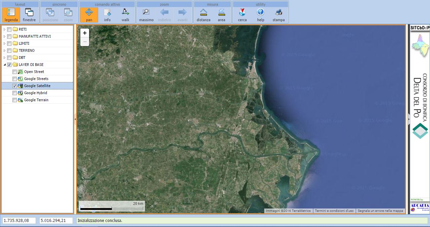Screen dimensions: 430x227
Task: Check the MANUFATTI ATTIVI group checkbox
Action: click(x=9, y=36)
